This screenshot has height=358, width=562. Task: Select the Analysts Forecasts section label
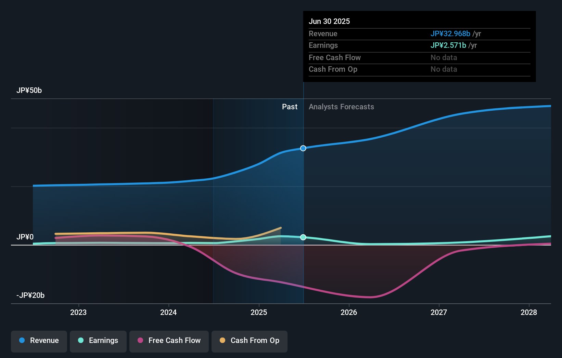[341, 107]
